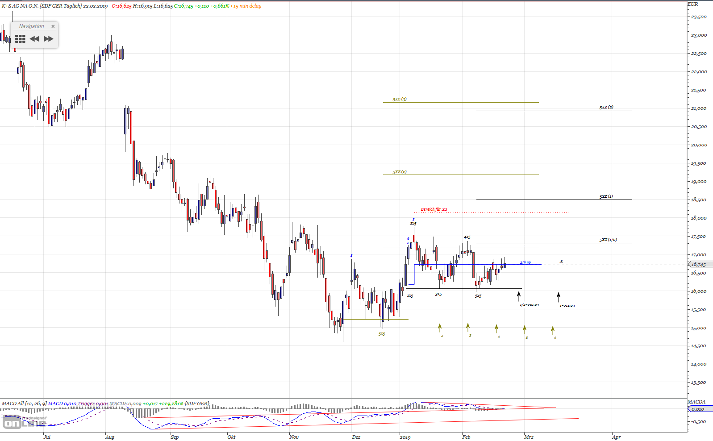Click the 15,000 price axis label

(x=699, y=328)
